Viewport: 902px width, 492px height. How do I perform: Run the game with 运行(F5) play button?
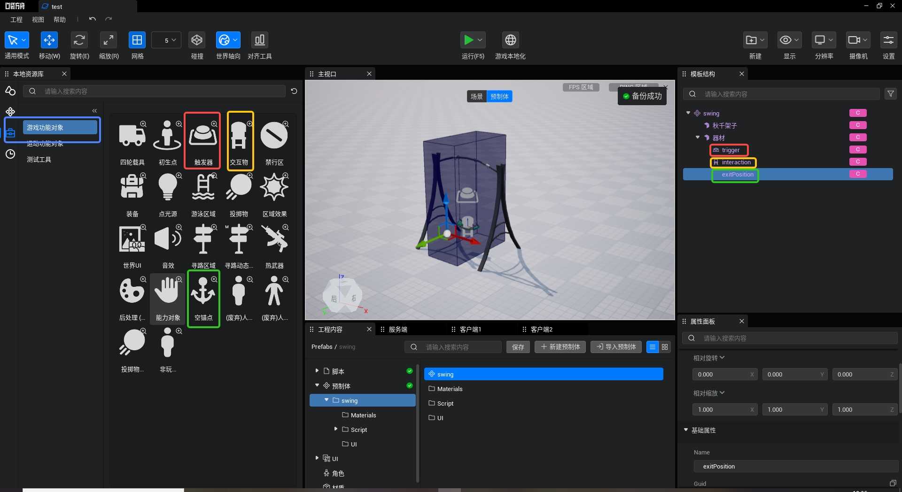coord(468,40)
